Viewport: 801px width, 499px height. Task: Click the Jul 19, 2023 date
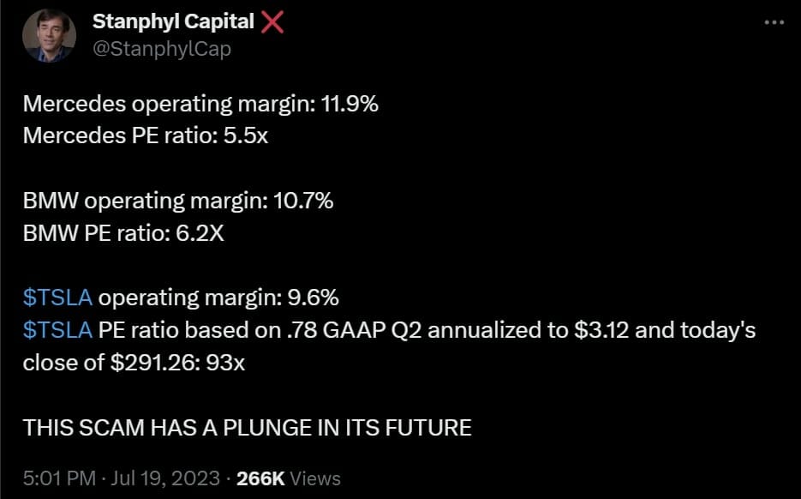pyautogui.click(x=165, y=478)
